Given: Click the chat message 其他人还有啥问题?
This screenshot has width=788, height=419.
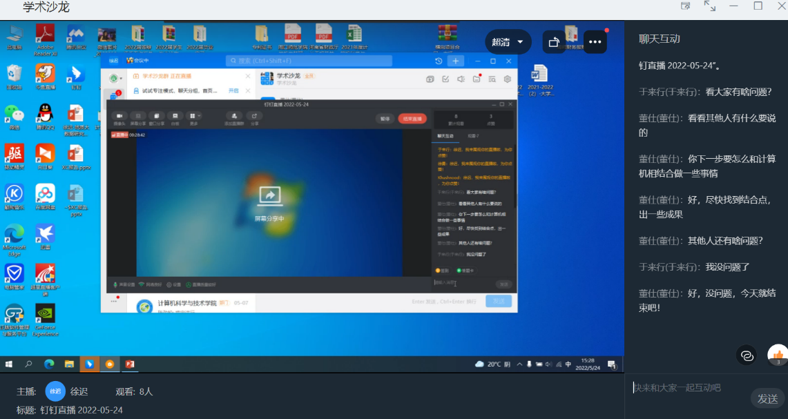Looking at the screenshot, I should pyautogui.click(x=725, y=241).
